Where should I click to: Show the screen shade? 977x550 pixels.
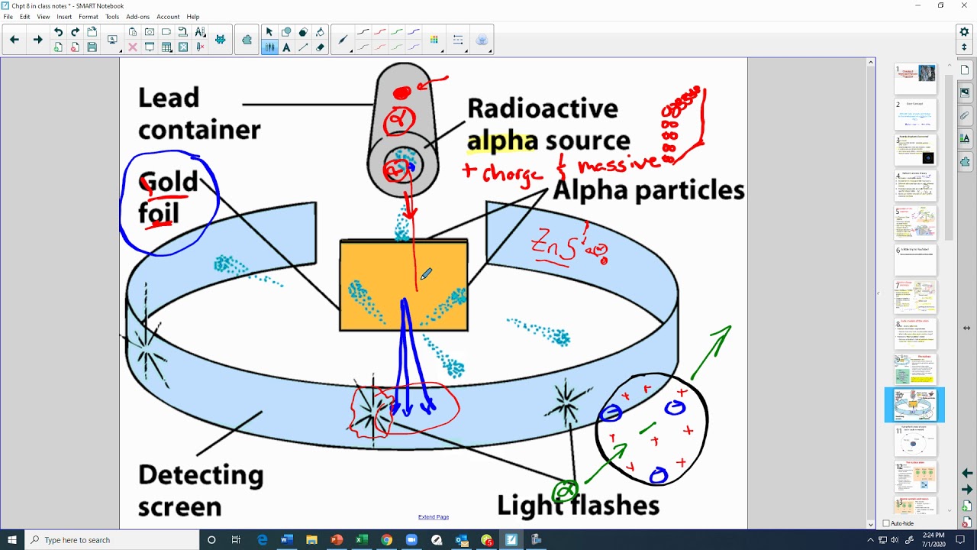(150, 47)
